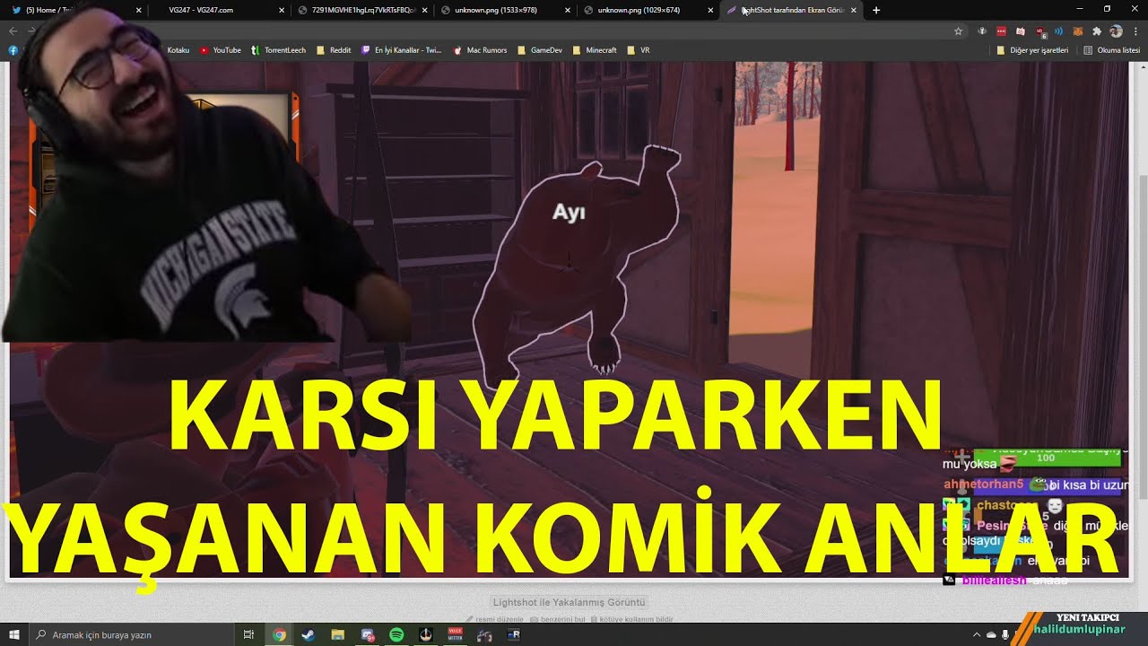Close the unknown.png (1533×978) tab
The image size is (1148, 646).
tap(568, 10)
